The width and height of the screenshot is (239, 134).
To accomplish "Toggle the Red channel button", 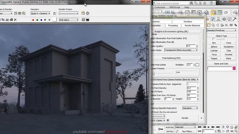I will tap(33, 20).
